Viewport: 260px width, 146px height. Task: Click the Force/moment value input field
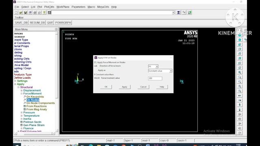[x=155, y=78]
